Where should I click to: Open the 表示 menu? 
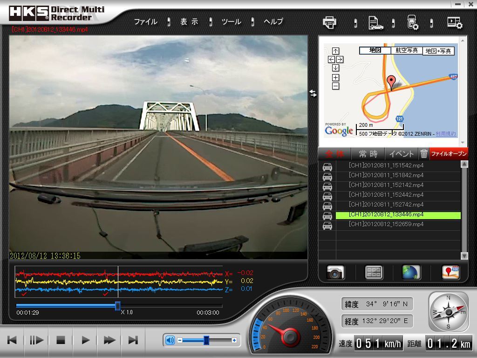pyautogui.click(x=189, y=22)
